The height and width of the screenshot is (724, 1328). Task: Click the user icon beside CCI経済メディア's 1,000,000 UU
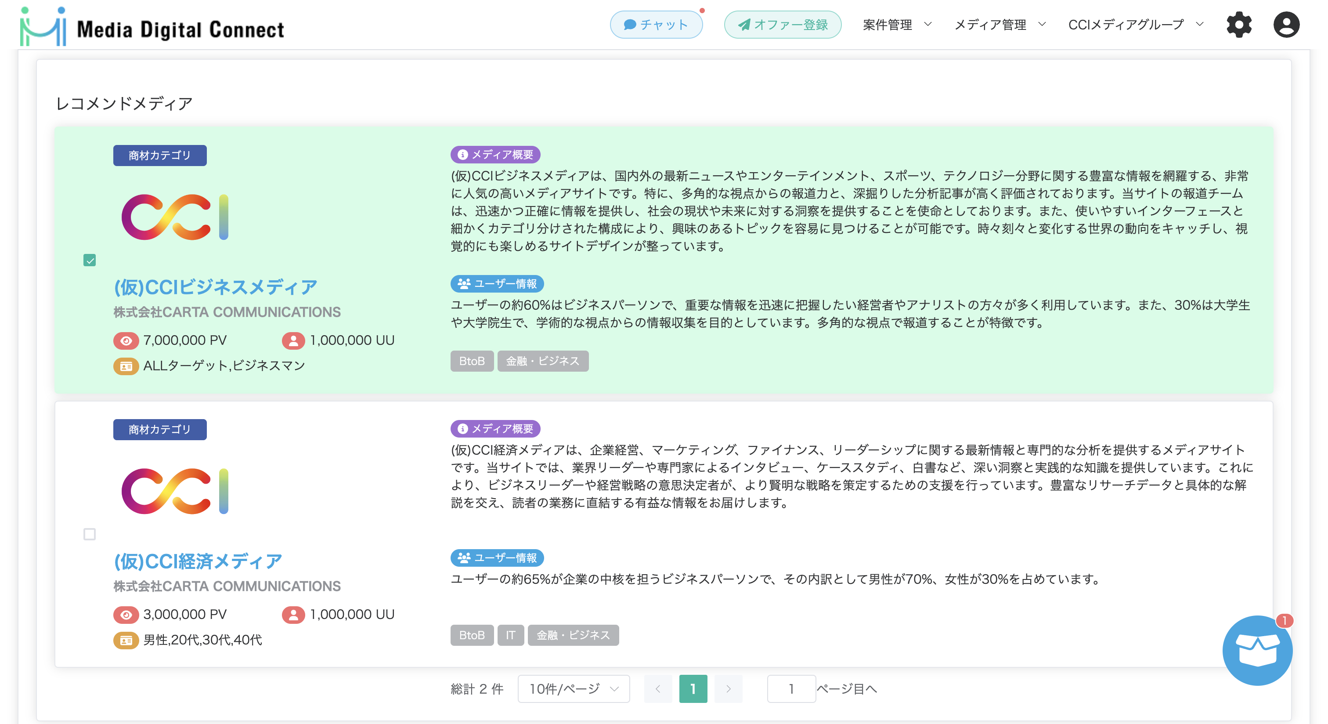(x=293, y=615)
